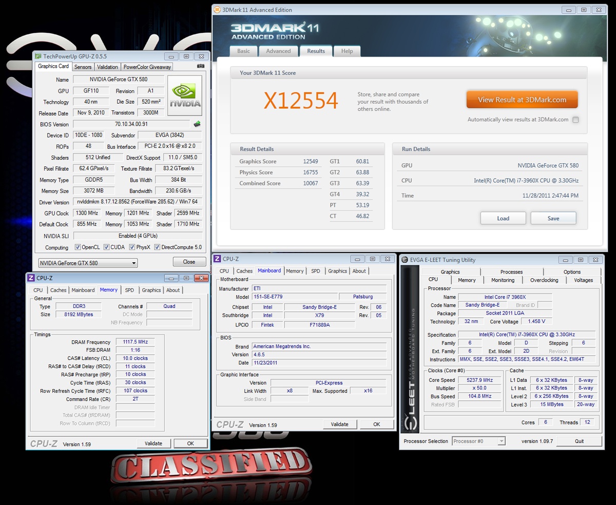
Task: Click the Driver Version field in GPU-Z
Action: coord(138,202)
